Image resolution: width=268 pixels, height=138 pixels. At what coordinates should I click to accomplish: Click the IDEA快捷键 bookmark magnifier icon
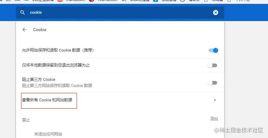click(124, 1)
